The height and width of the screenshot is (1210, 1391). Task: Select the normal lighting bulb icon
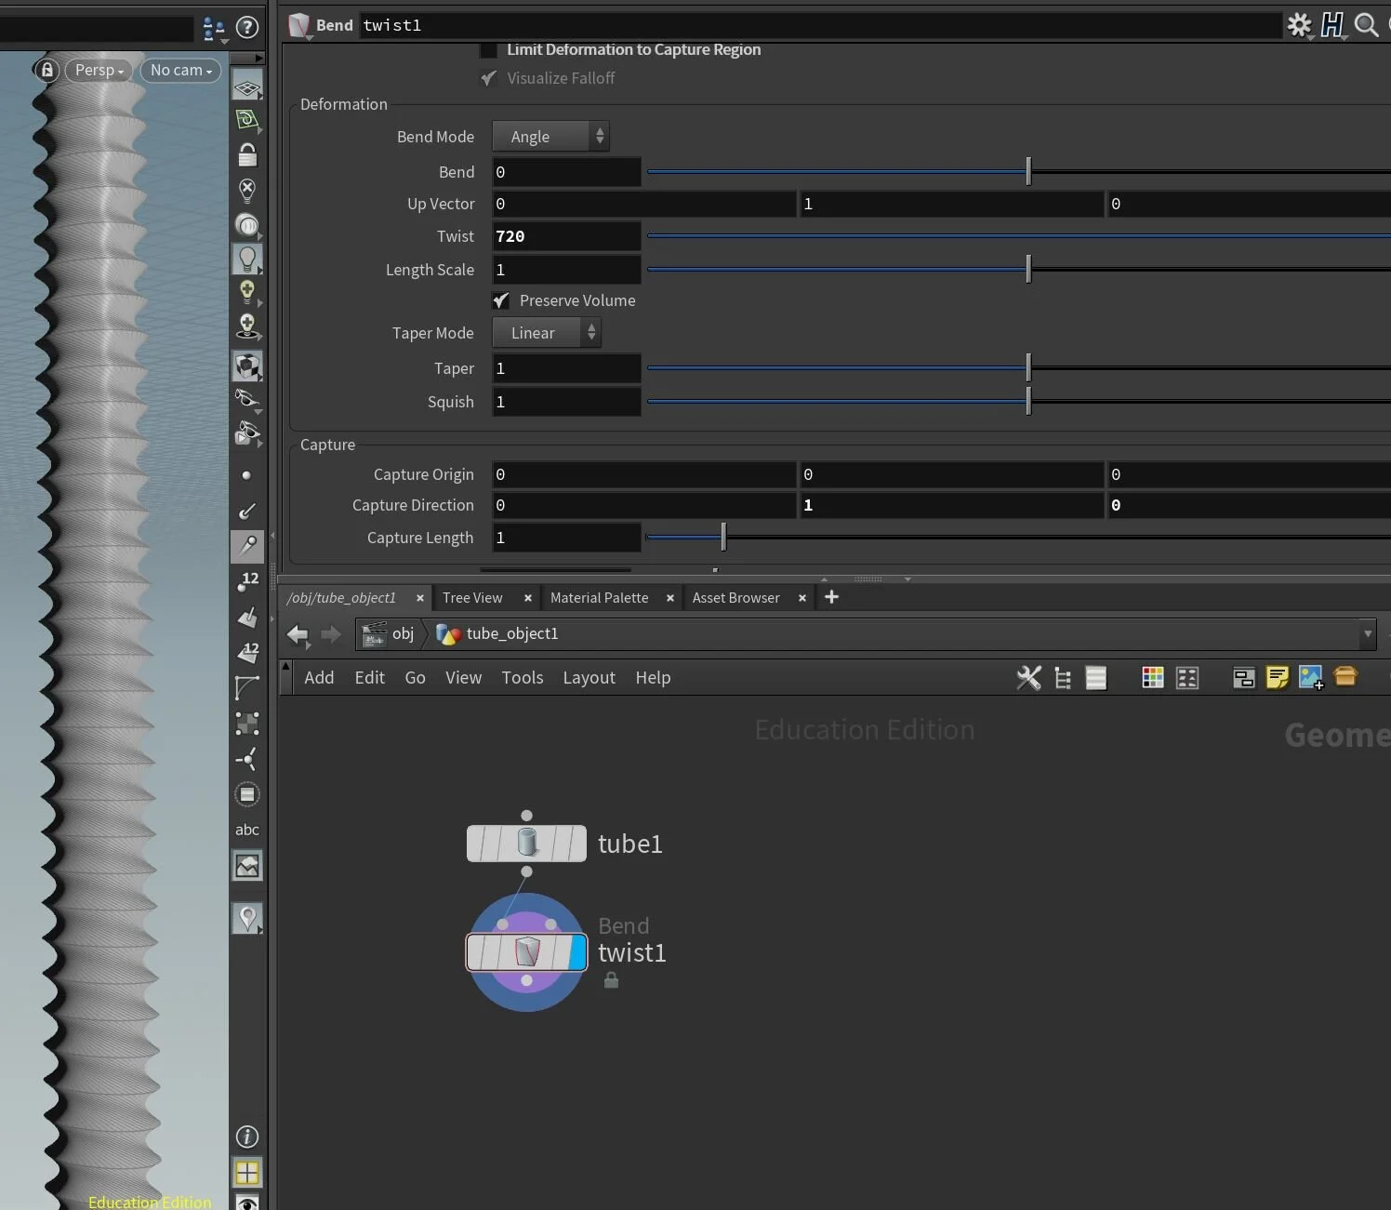246,259
